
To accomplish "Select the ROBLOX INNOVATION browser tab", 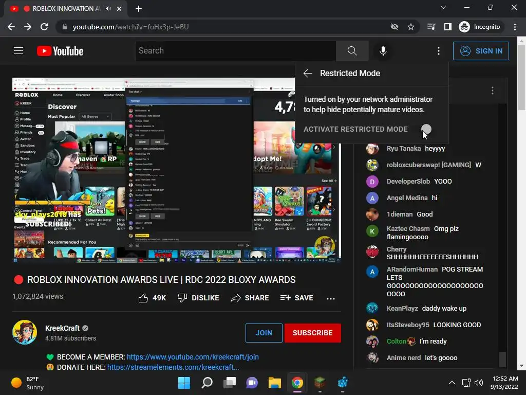I will tap(66, 9).
